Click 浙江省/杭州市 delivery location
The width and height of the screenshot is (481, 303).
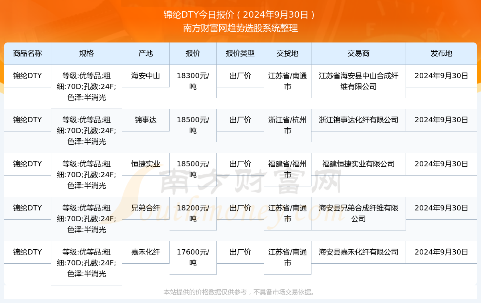(x=287, y=125)
